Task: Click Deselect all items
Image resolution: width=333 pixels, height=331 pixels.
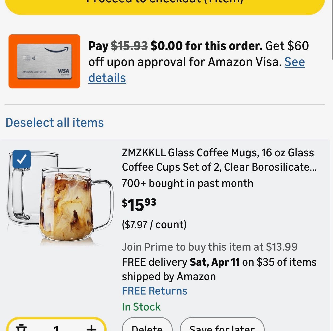Action: coord(55,122)
